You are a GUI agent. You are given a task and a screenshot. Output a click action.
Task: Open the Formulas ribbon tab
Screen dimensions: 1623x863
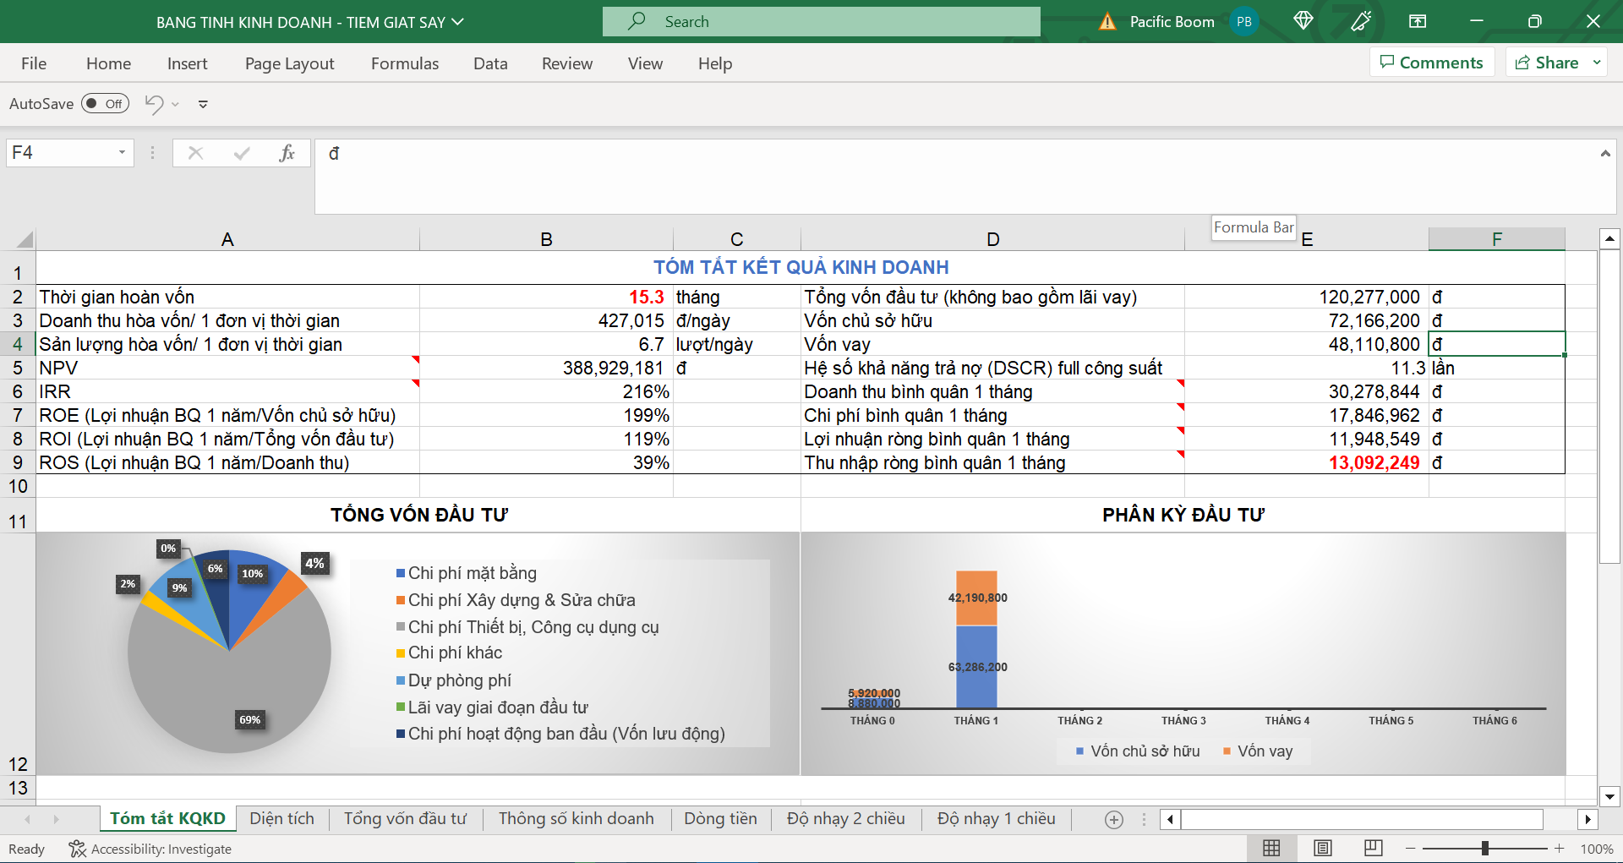click(405, 63)
